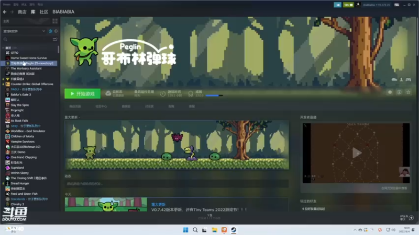Switch to the 库 library tab

[33, 11]
